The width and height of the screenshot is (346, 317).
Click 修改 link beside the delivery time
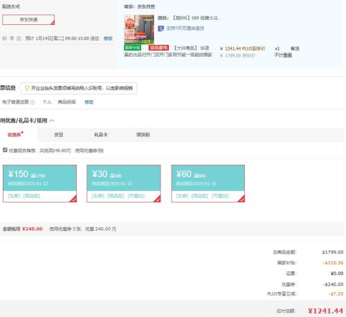tap(108, 38)
